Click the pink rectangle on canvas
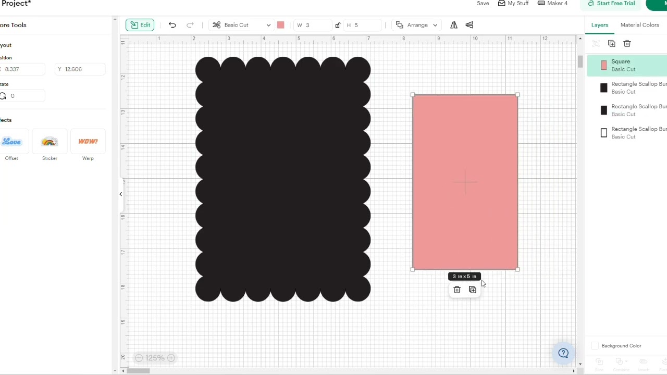Image resolution: width=667 pixels, height=375 pixels. point(465,182)
